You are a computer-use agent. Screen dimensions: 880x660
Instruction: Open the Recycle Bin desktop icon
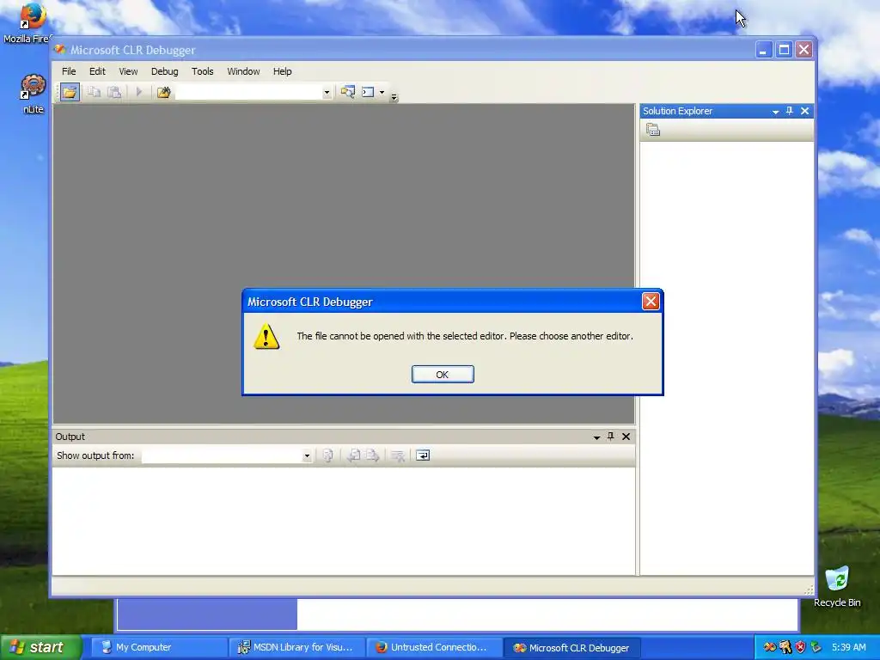tap(837, 587)
